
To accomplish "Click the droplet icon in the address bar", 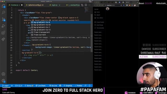I will (121, 5).
